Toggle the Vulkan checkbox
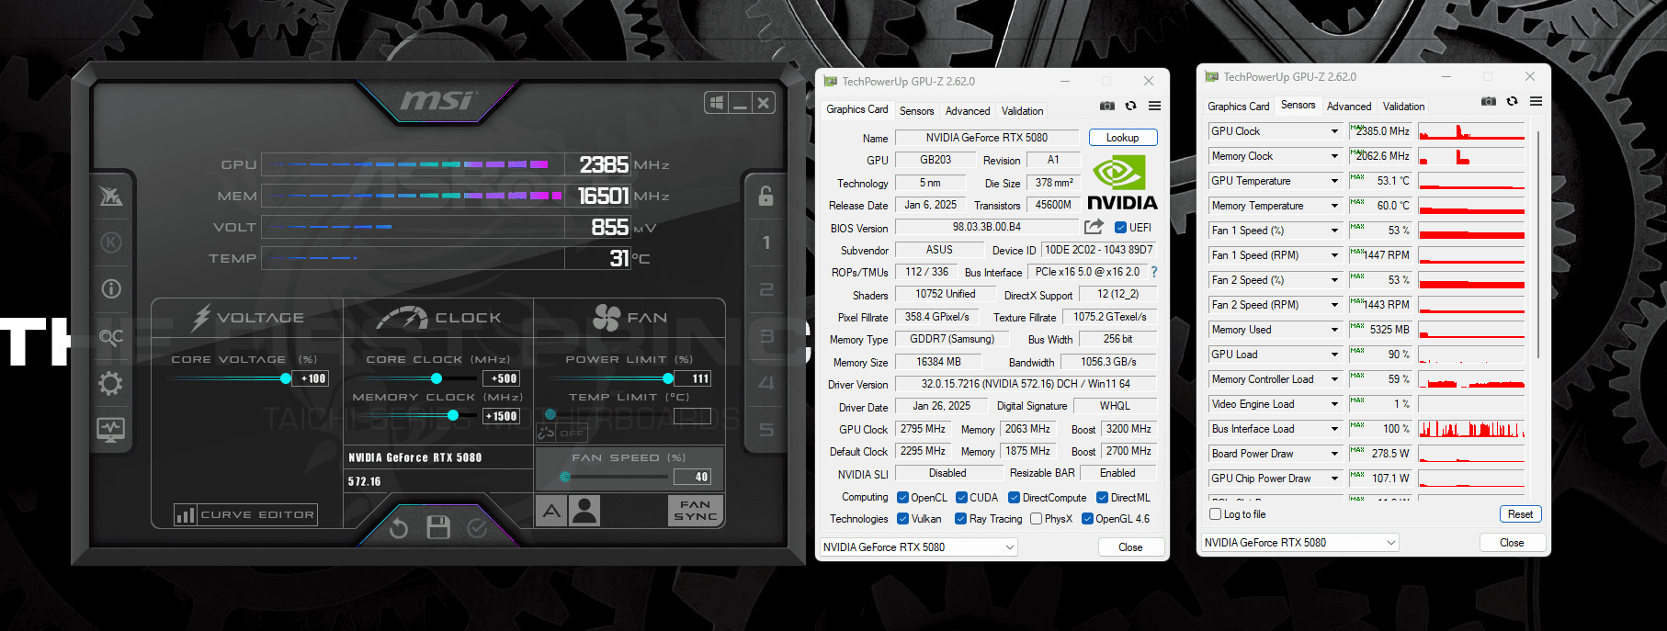Viewport: 1667px width, 631px height. pos(902,519)
